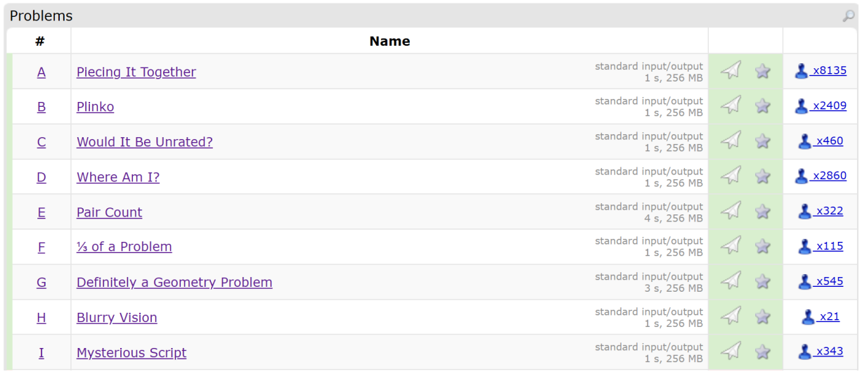The height and width of the screenshot is (374, 862).
Task: Click submit icon in Pair Count row
Action: pos(731,211)
